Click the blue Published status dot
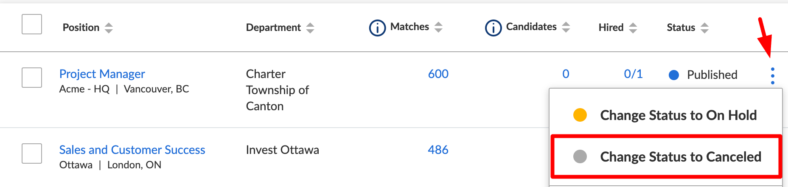Screen dimensions: 788x187 tap(673, 75)
